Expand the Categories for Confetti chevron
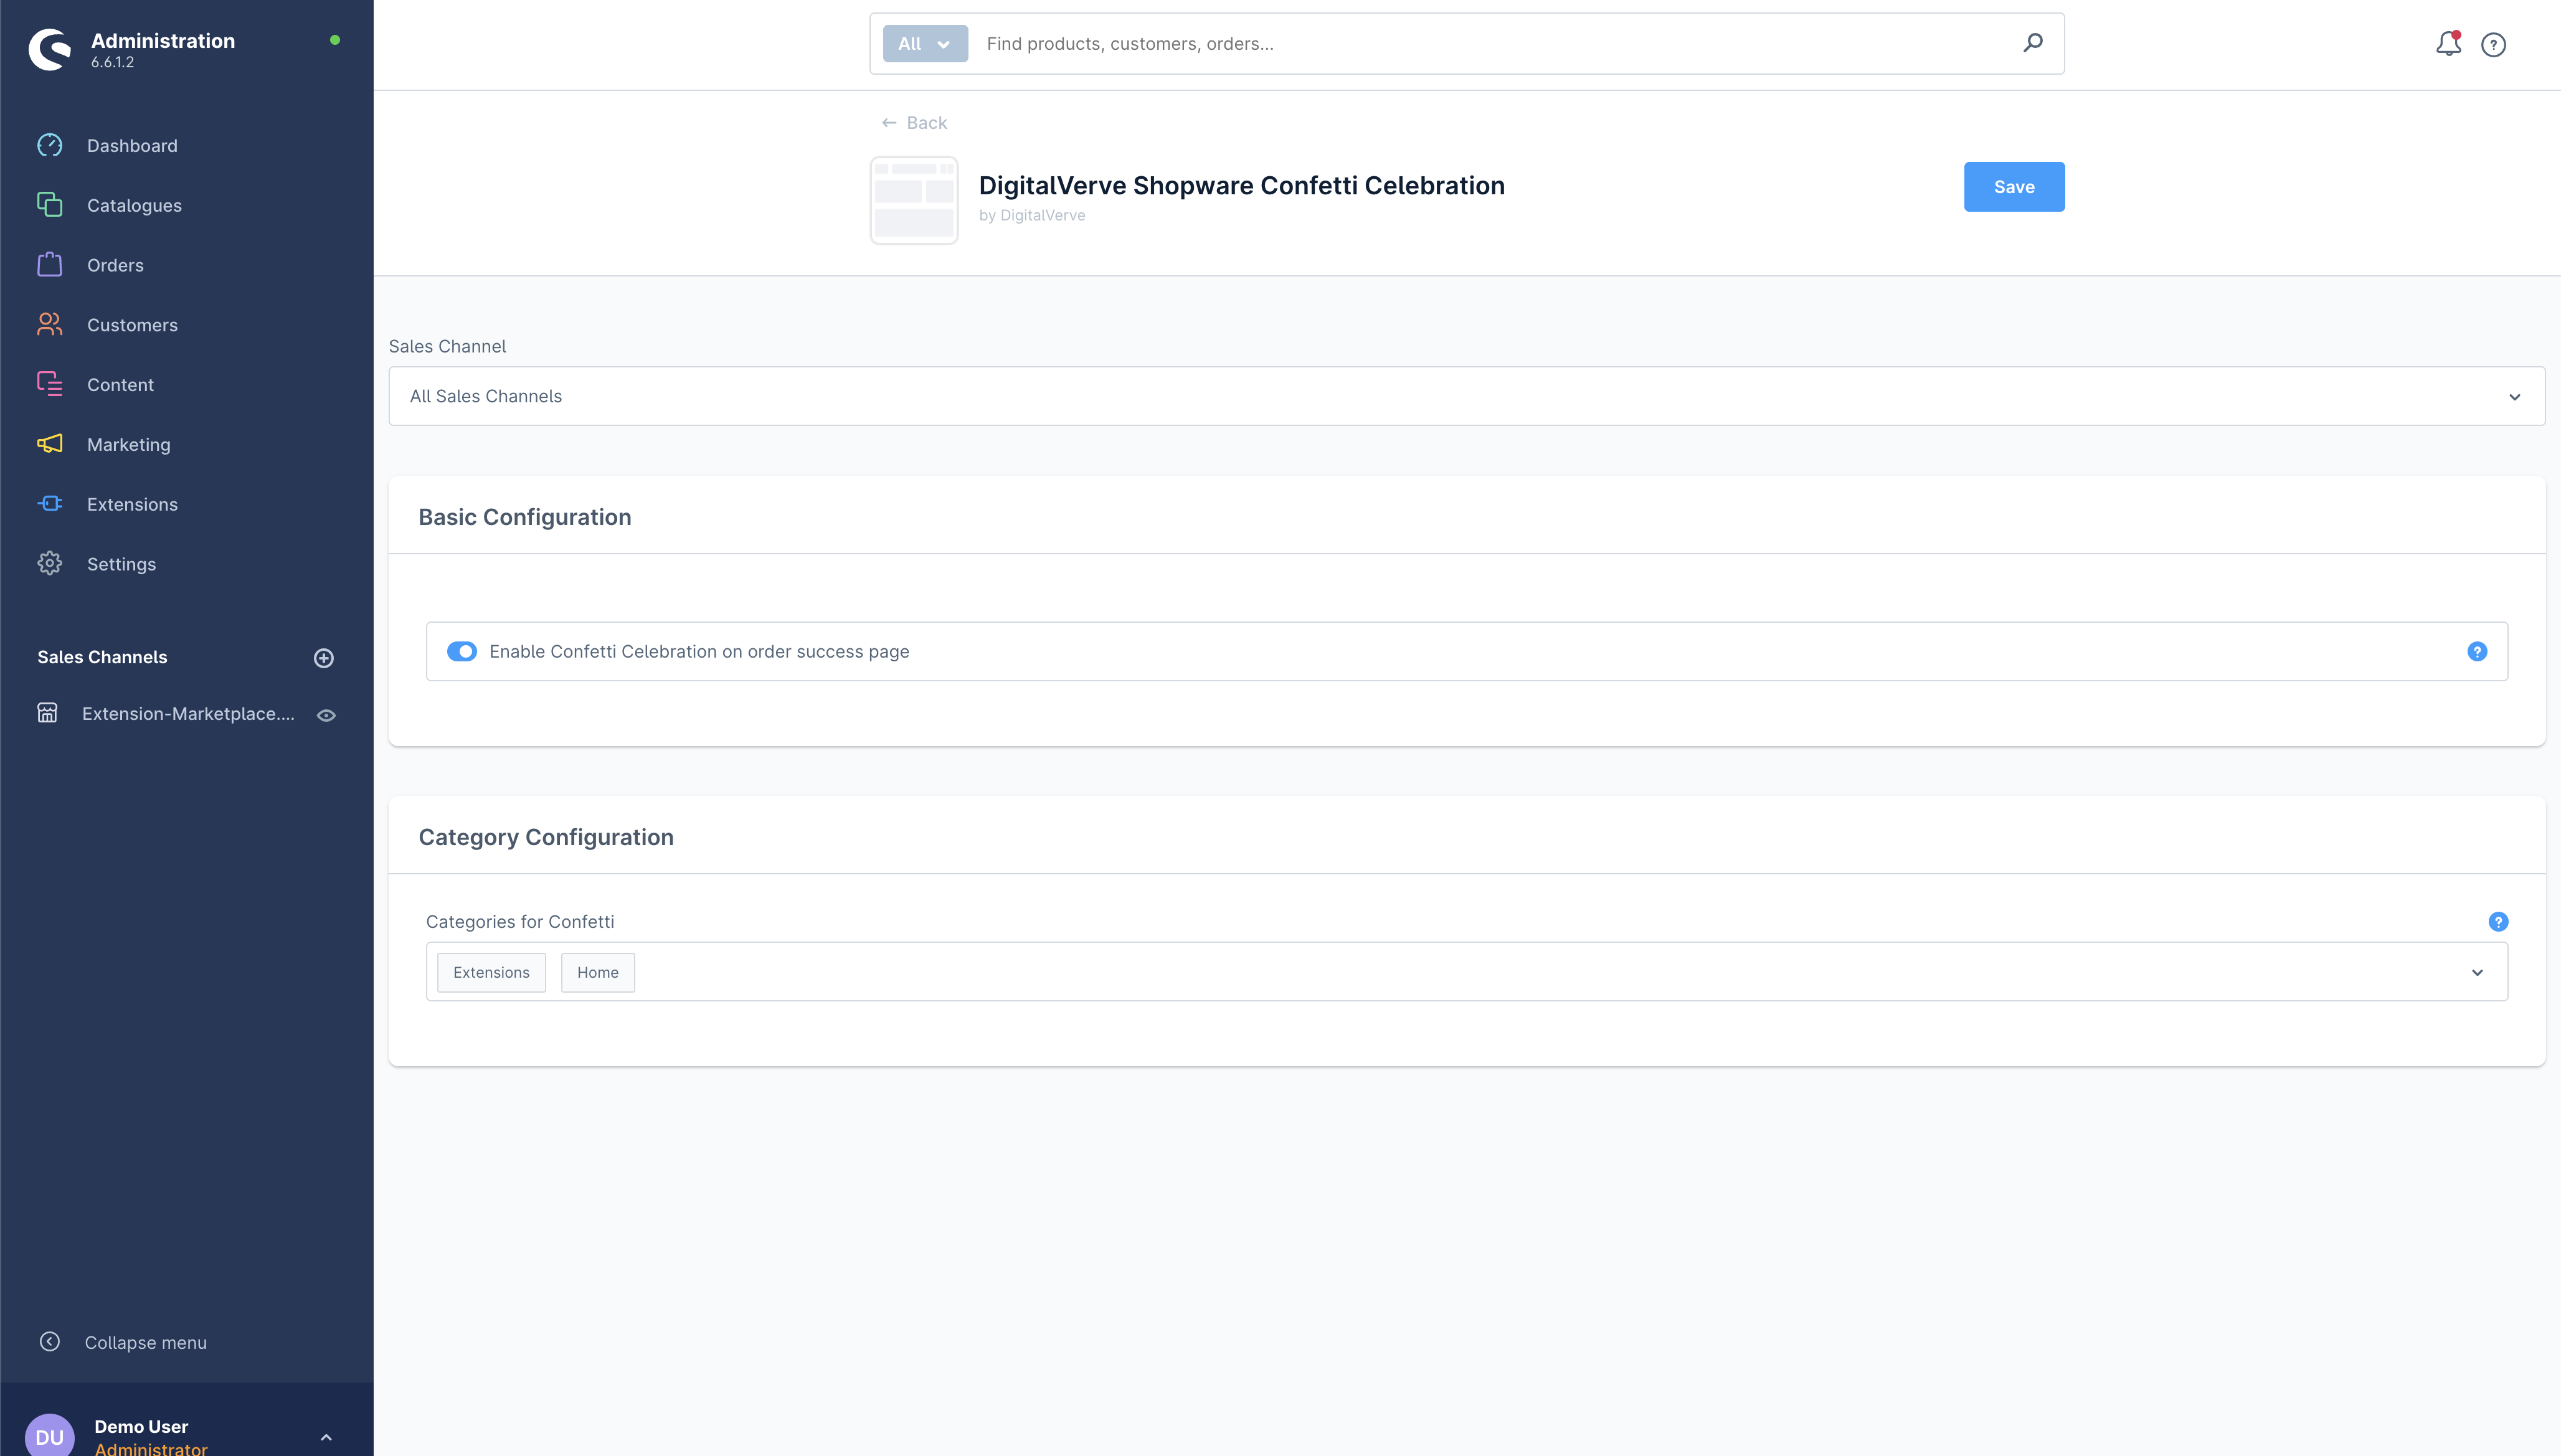This screenshot has width=2561, height=1456. pyautogui.click(x=2476, y=973)
